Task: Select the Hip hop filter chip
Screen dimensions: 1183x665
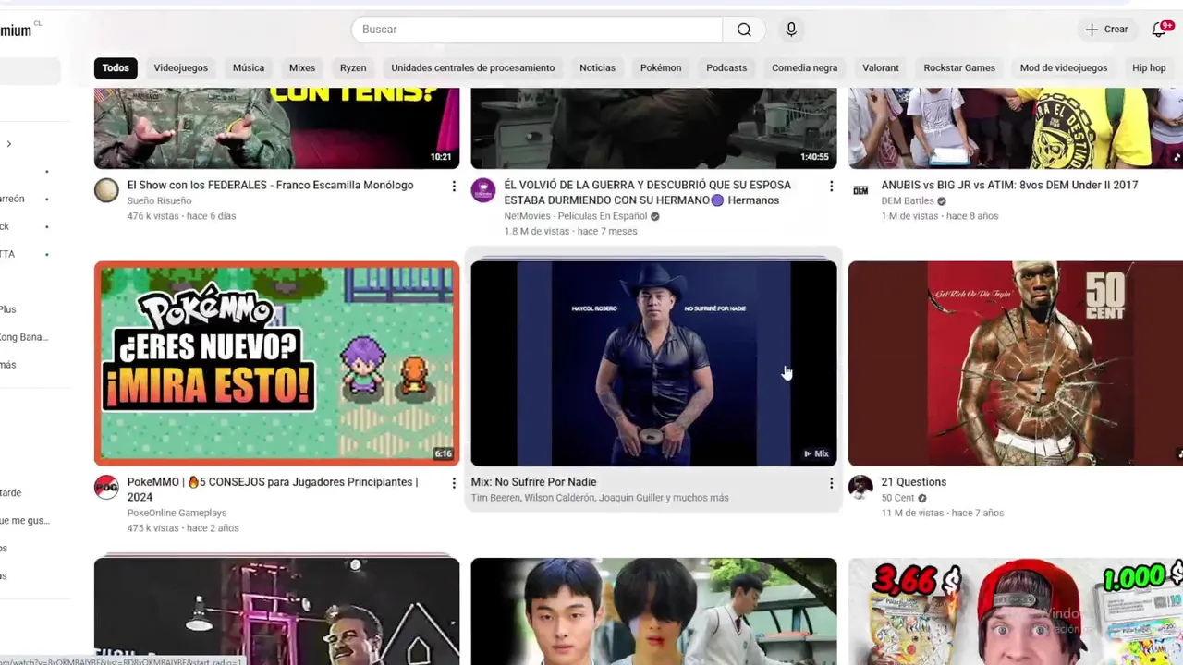Action: point(1149,67)
